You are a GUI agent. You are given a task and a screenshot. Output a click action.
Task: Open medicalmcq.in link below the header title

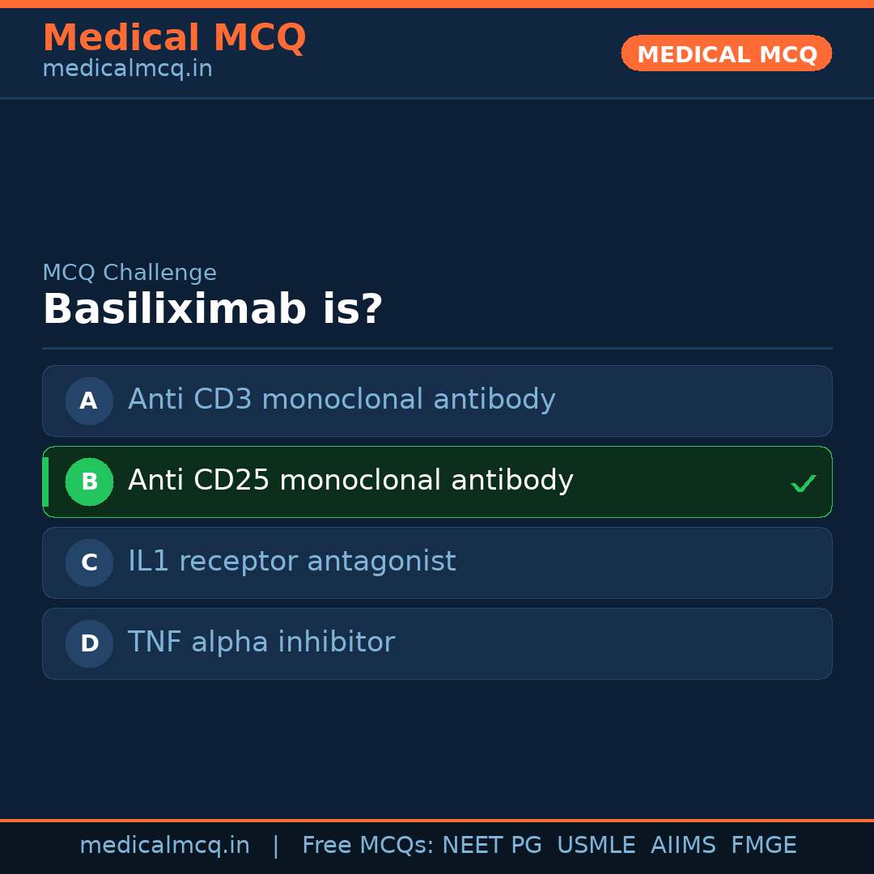pos(127,69)
